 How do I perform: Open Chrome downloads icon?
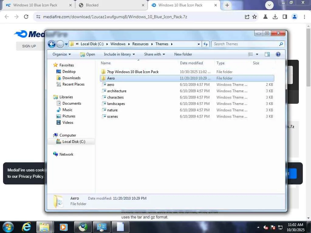pyautogui.click(x=275, y=17)
